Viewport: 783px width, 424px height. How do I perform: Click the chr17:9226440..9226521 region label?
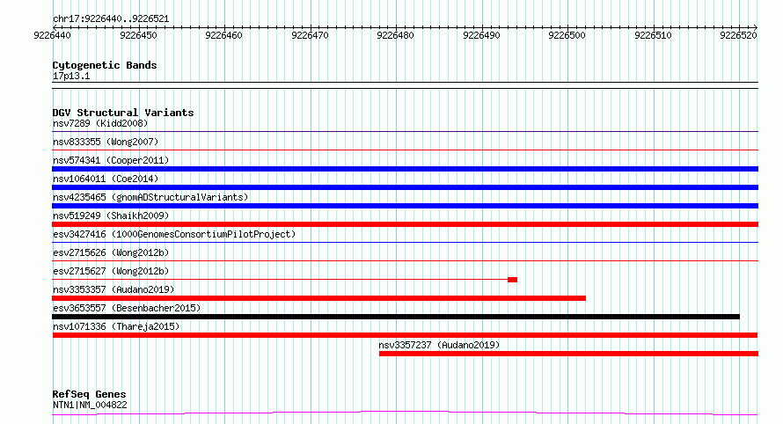tap(111, 19)
